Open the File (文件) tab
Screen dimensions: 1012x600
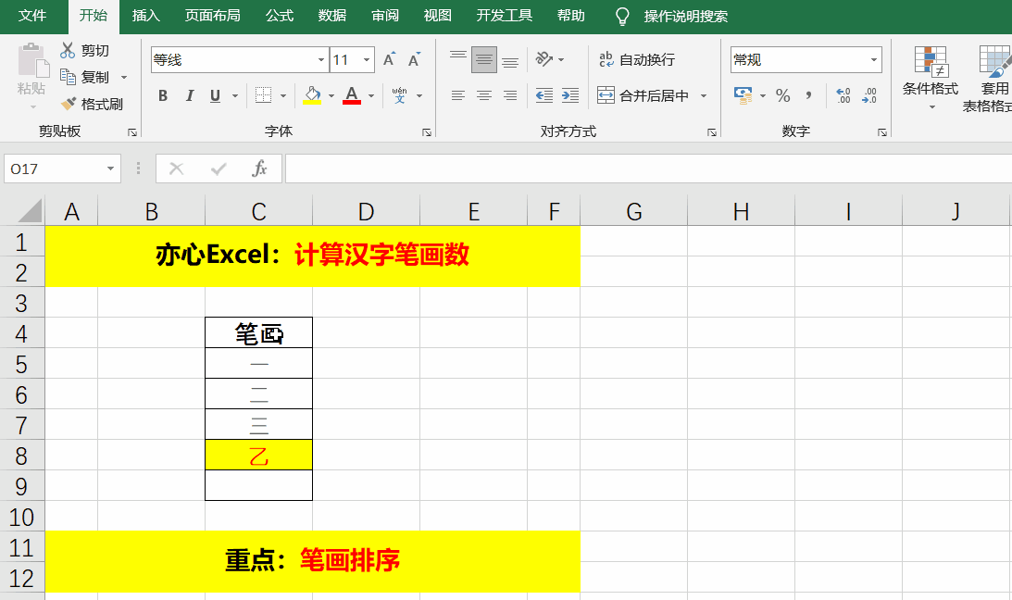[32, 16]
